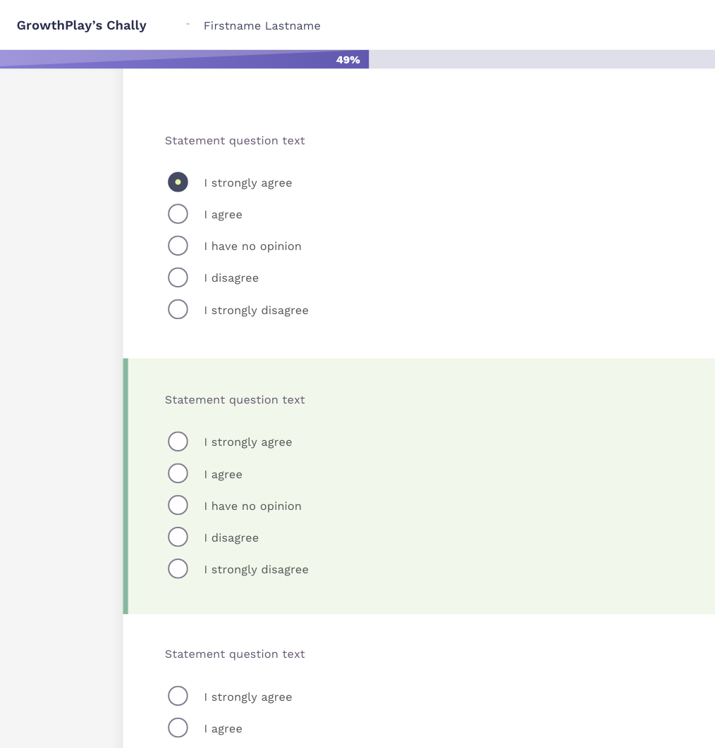Click the unfilled part of the progress bar
Screen dimensions: 715x748
point(542,59)
